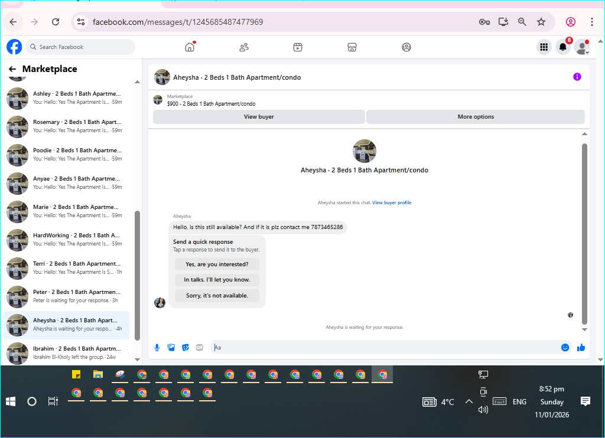Click the clock showing 8:52 pm
The height and width of the screenshot is (438, 605).
pos(551,389)
